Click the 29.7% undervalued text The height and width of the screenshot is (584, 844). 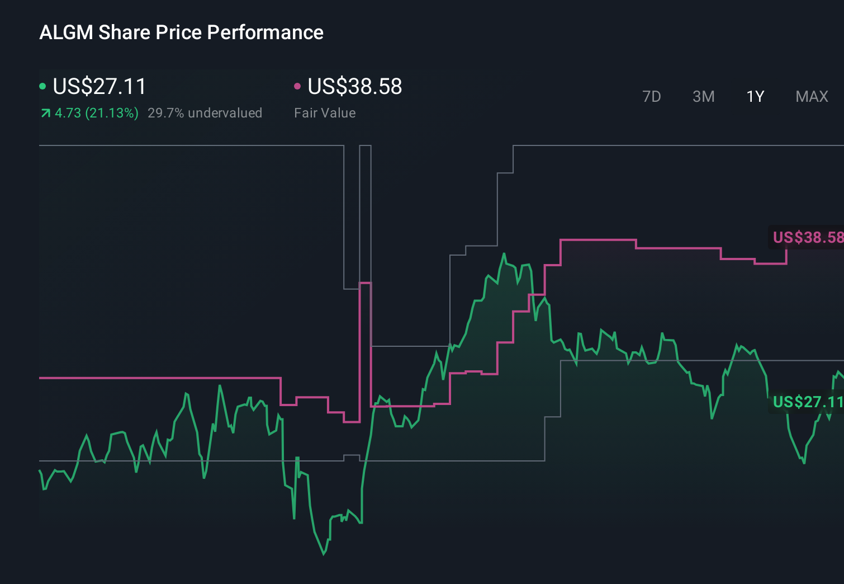(205, 113)
